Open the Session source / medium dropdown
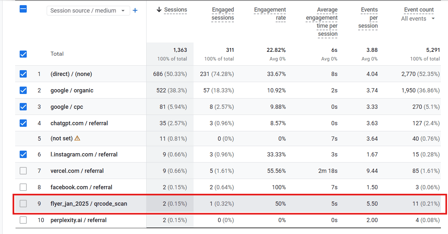Screen dimensions: 448x234 point(88,11)
